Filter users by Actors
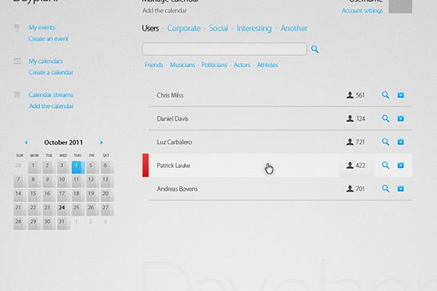This screenshot has width=437, height=291. (x=242, y=65)
